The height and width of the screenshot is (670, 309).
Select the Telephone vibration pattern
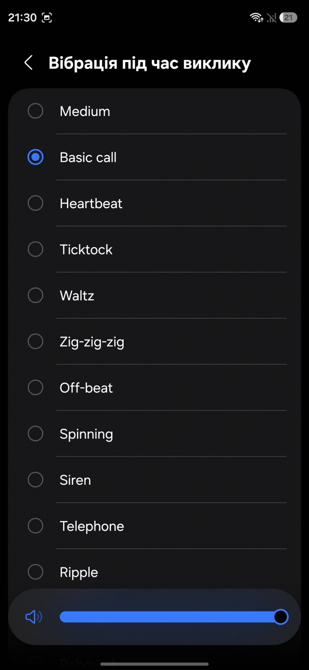pyautogui.click(x=92, y=526)
